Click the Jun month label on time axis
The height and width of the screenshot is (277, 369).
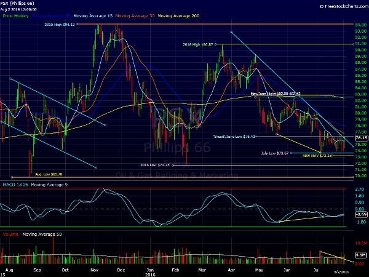coord(287,270)
